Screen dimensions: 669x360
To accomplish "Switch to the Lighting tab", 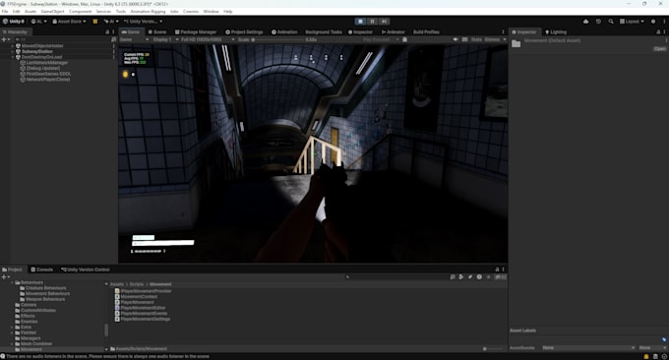I will (556, 32).
